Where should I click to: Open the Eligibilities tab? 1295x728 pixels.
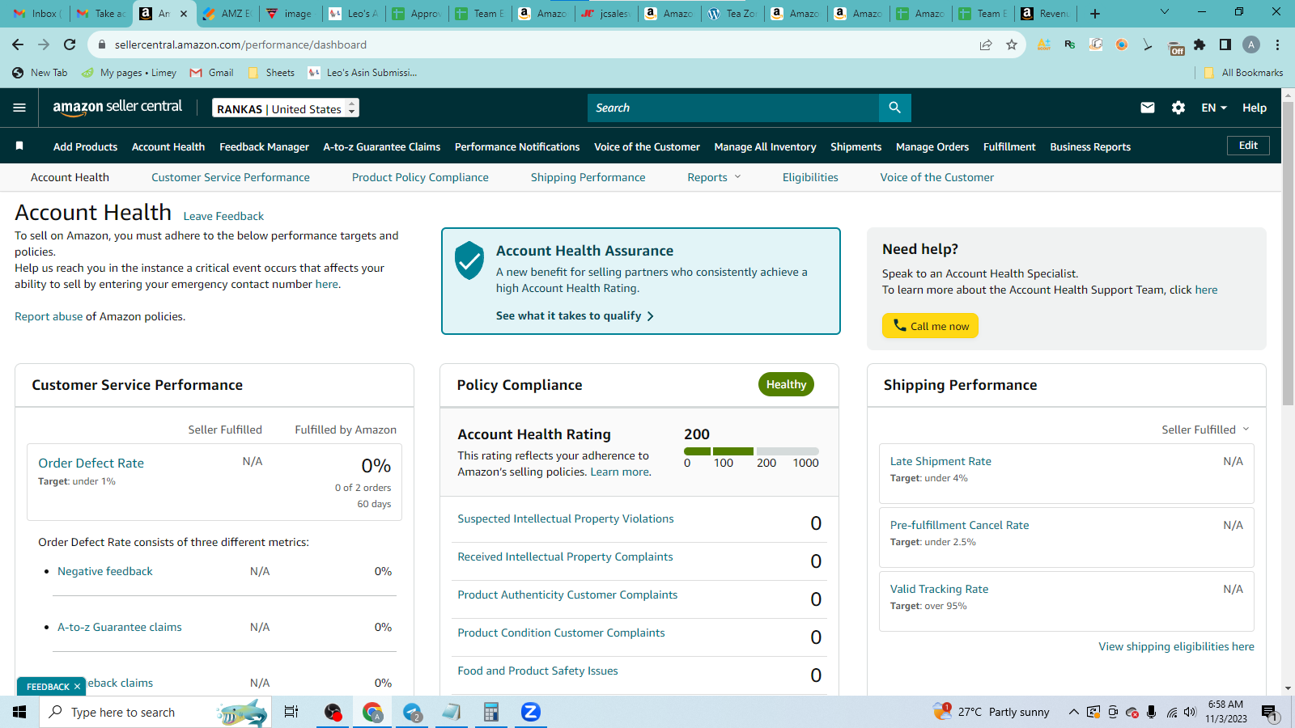coord(810,177)
